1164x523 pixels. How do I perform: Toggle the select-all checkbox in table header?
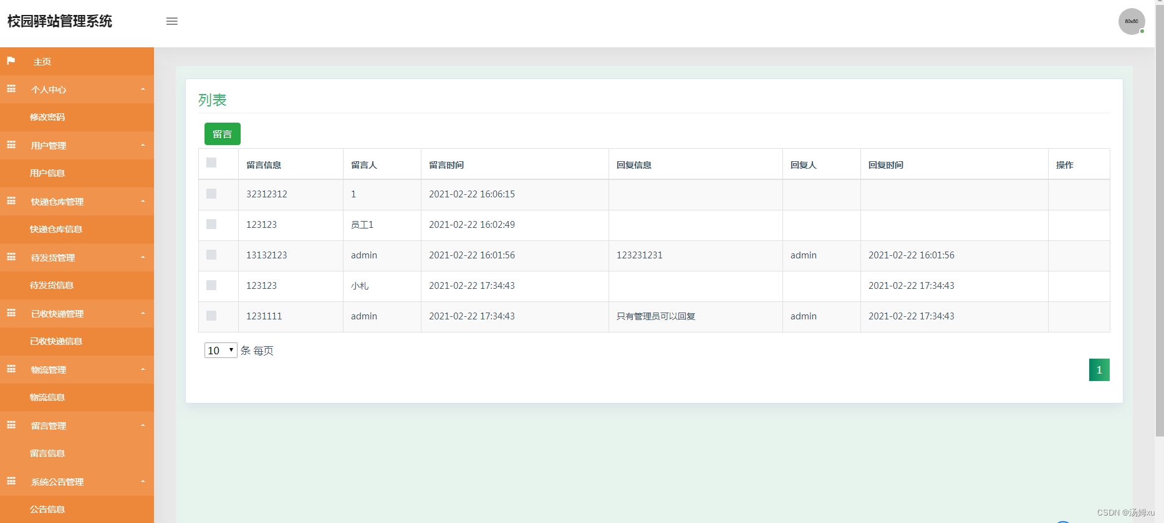[x=211, y=163]
